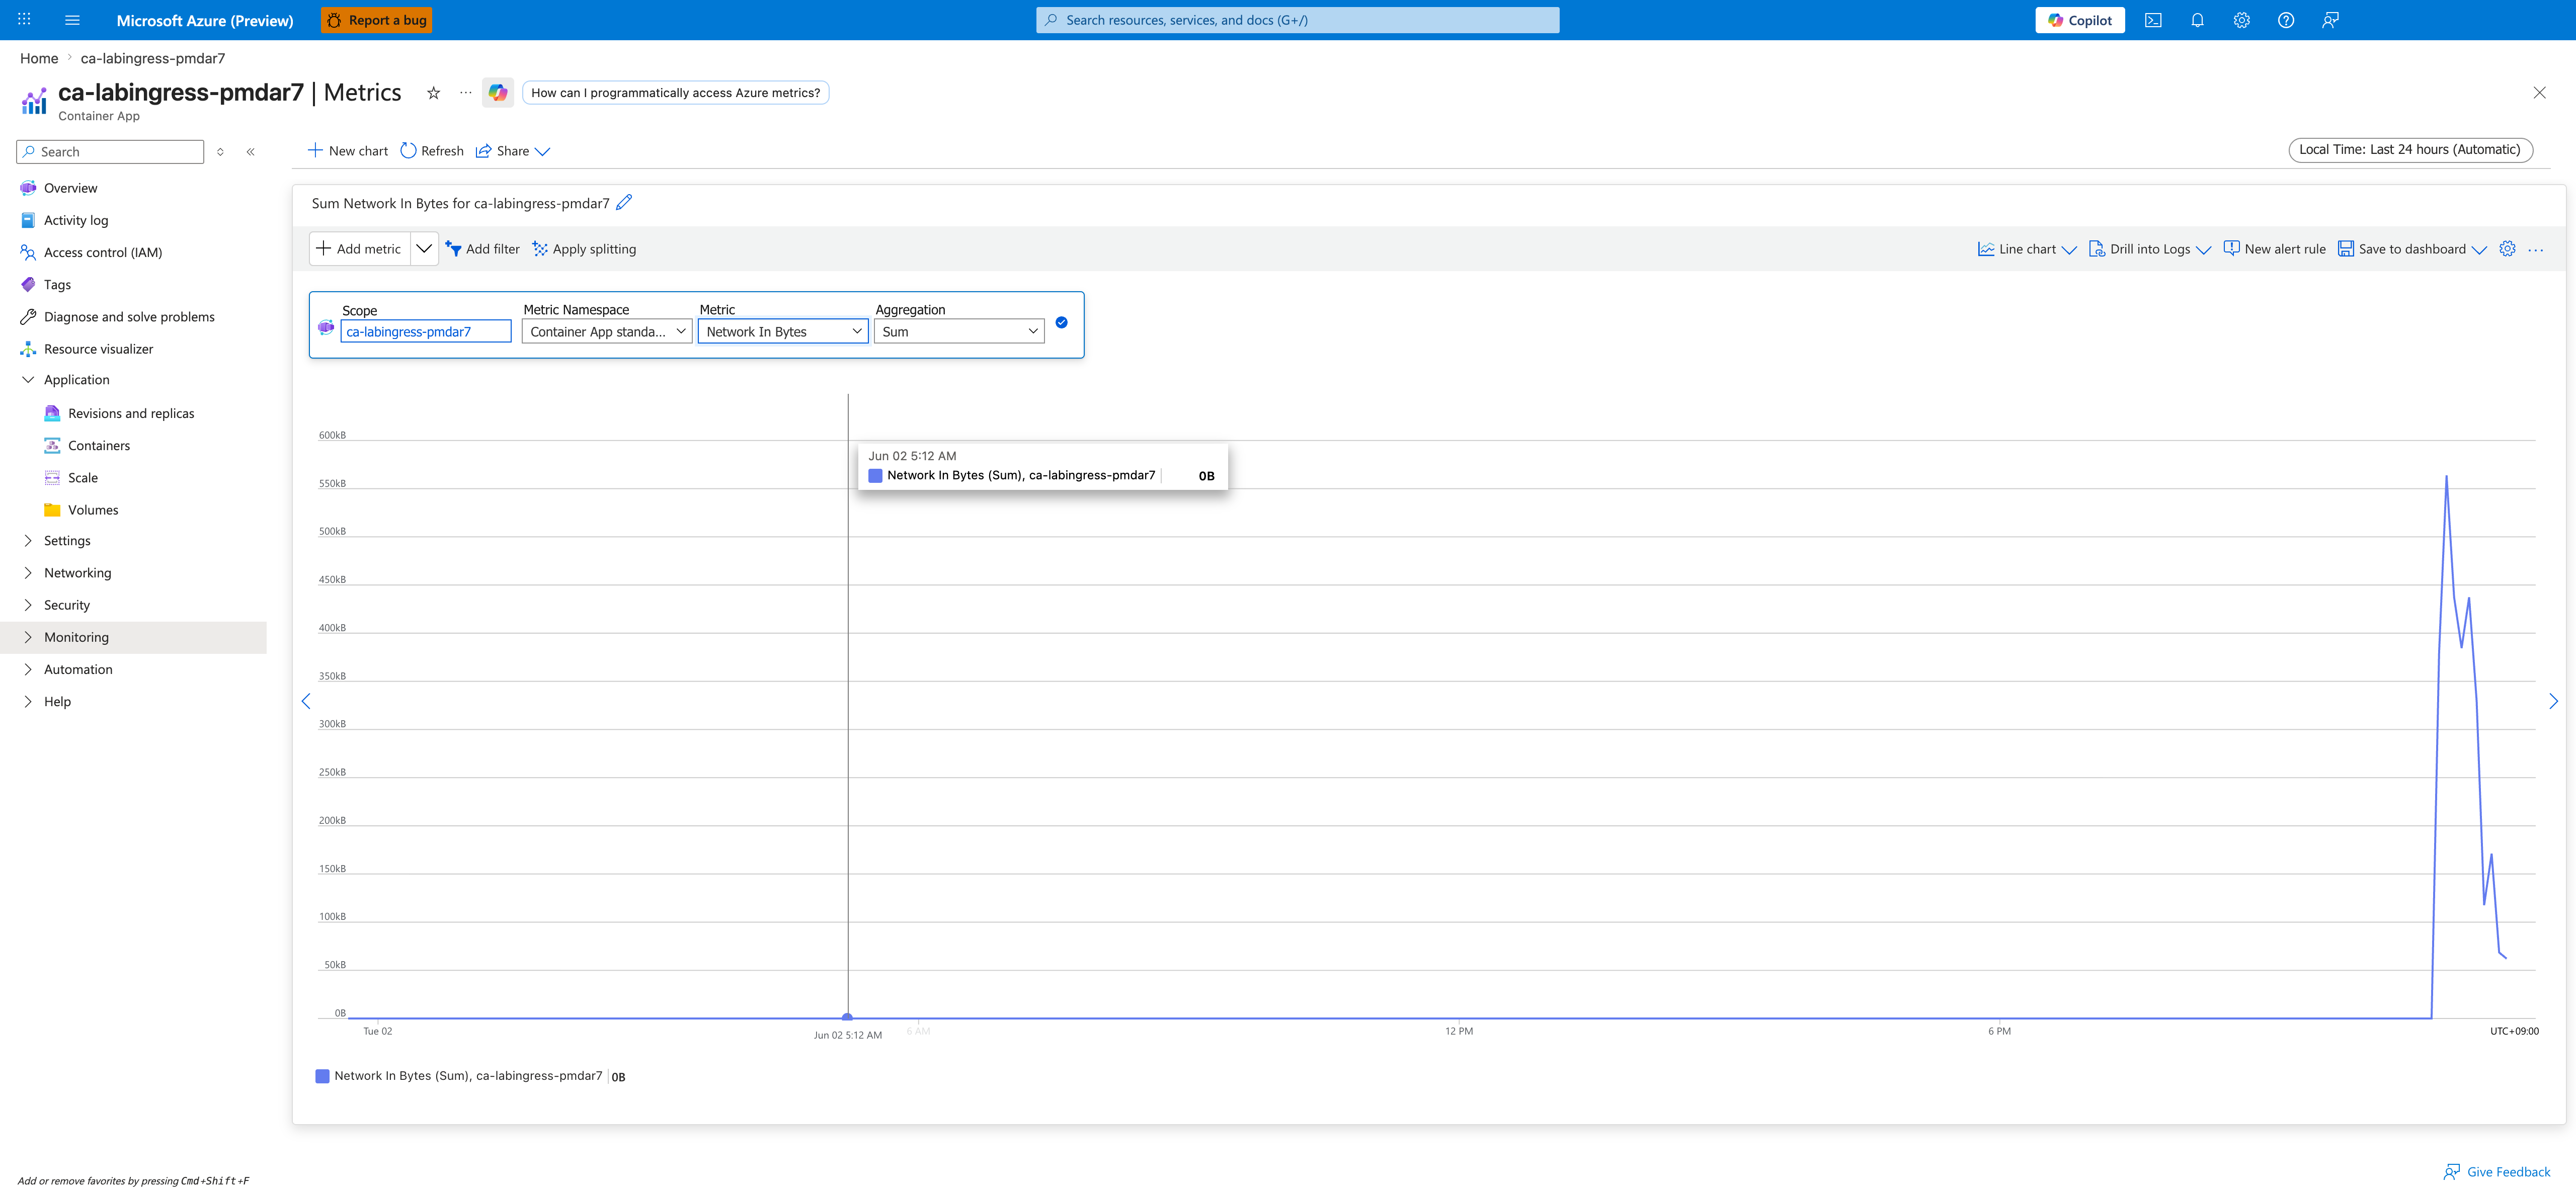Close the Metrics blade
The height and width of the screenshot is (1191, 2576).
pyautogui.click(x=2539, y=93)
